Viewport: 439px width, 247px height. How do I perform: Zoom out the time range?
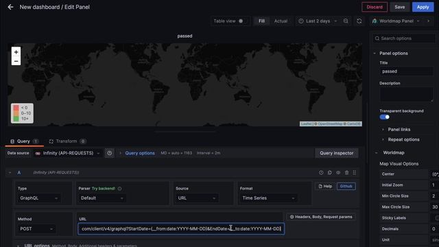(346, 21)
